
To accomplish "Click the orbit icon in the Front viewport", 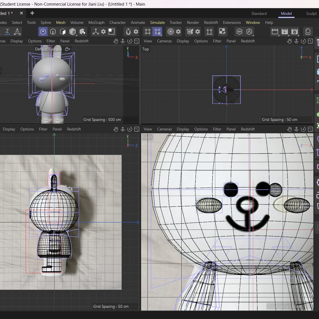I will point(303,129).
